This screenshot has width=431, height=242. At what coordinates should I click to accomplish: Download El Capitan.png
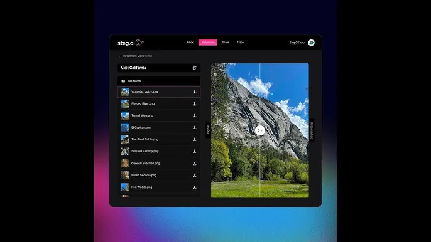pos(194,128)
